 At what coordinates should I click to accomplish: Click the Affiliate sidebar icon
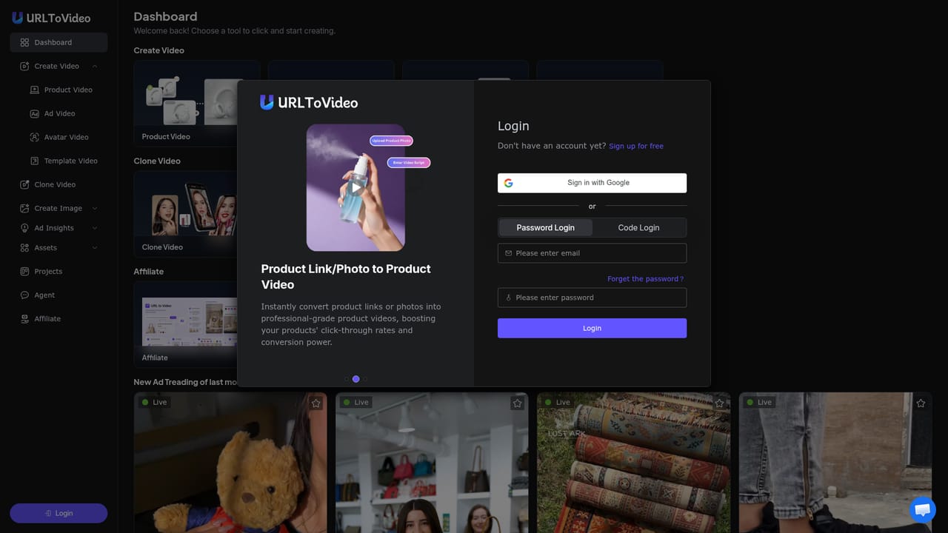click(x=24, y=319)
